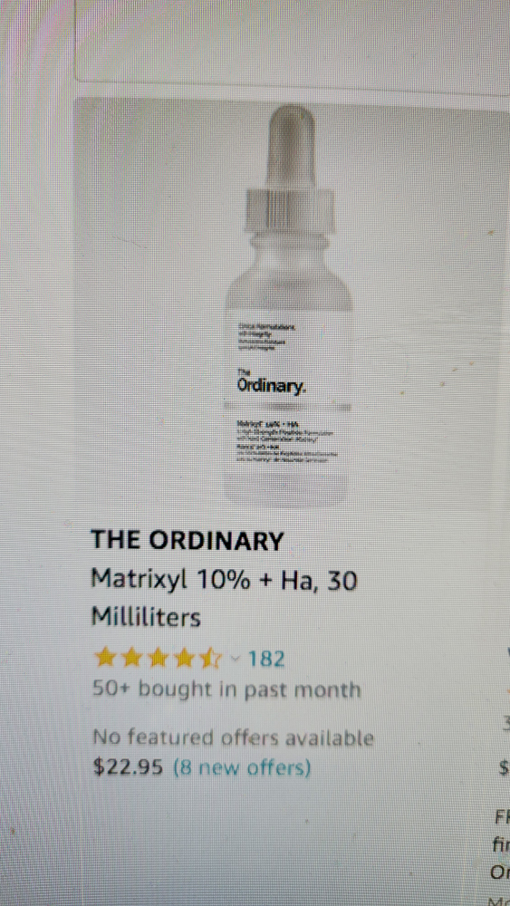This screenshot has width=510, height=906.
Task: Click the cut-off text at the bottom right edge
Action: pos(500,854)
